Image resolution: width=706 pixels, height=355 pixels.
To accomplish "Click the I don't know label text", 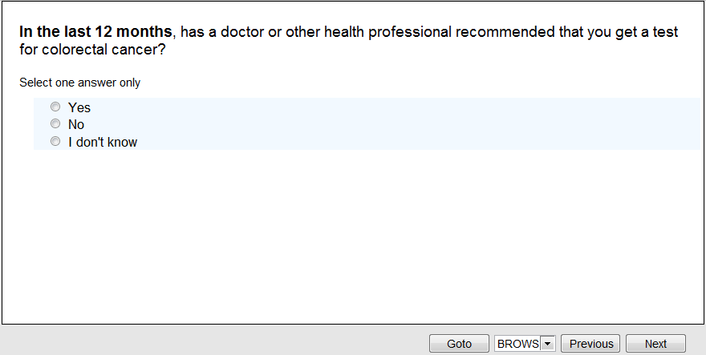I will [x=103, y=143].
